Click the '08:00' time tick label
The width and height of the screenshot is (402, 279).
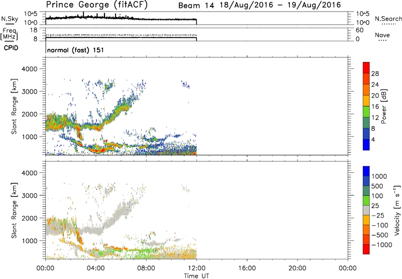tap(146, 268)
